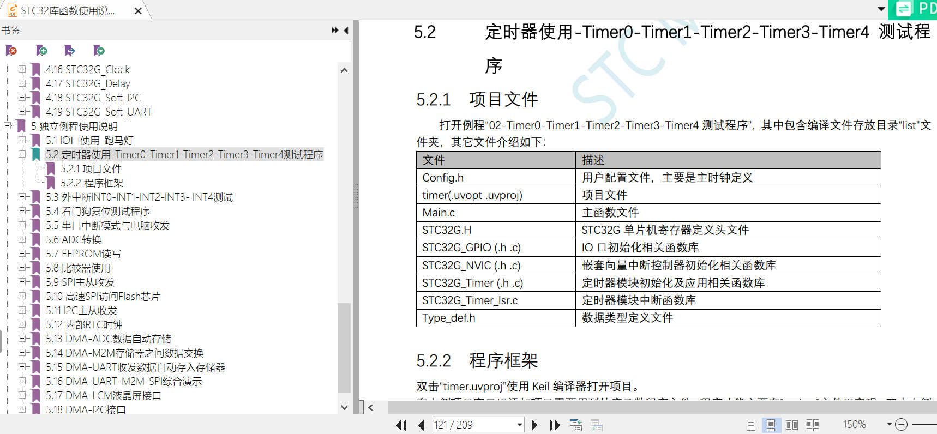Open bookmark 5.2.1 项目文件
The image size is (937, 434).
click(91, 168)
